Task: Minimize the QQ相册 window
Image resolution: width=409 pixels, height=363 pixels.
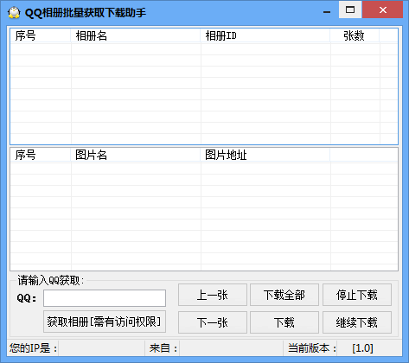Action: pos(327,10)
